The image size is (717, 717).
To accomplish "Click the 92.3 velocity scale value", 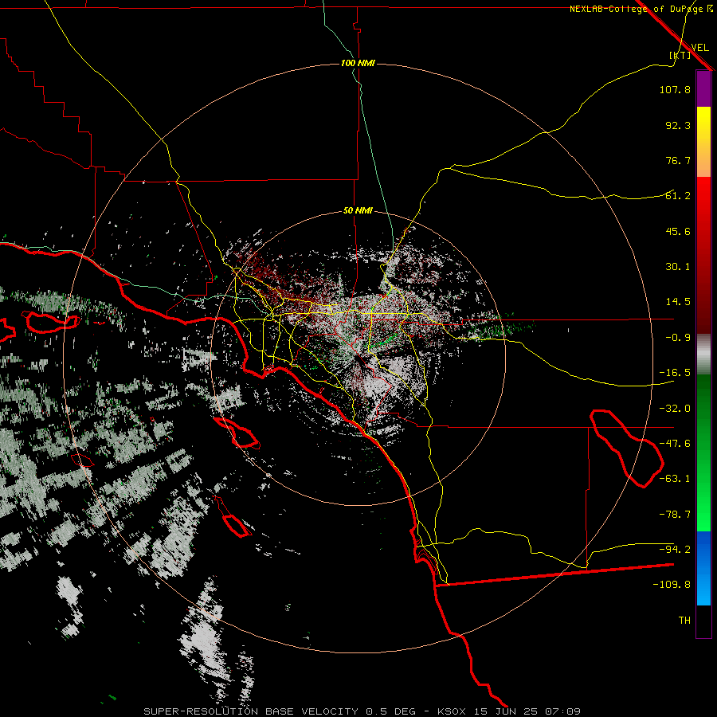I will click(x=678, y=125).
